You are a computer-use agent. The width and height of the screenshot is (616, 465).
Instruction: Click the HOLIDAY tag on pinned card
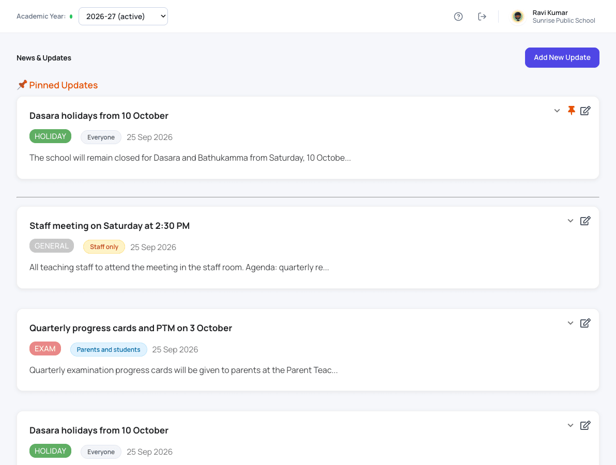(x=50, y=136)
